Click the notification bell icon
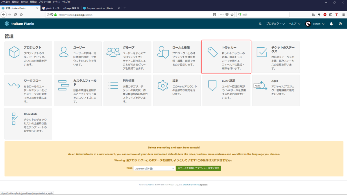 (x=331, y=24)
